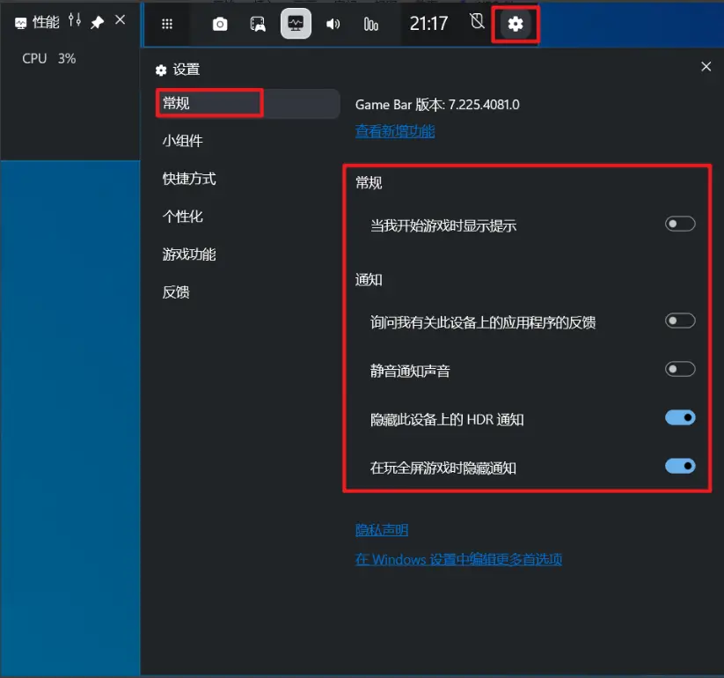Image resolution: width=724 pixels, height=678 pixels.
Task: Click the 通知 section heading
Action: (369, 280)
